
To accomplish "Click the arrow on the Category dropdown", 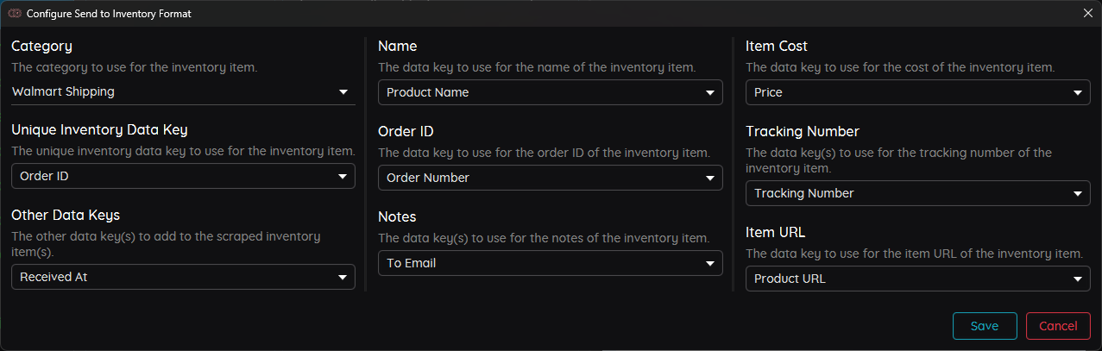I will (x=343, y=91).
